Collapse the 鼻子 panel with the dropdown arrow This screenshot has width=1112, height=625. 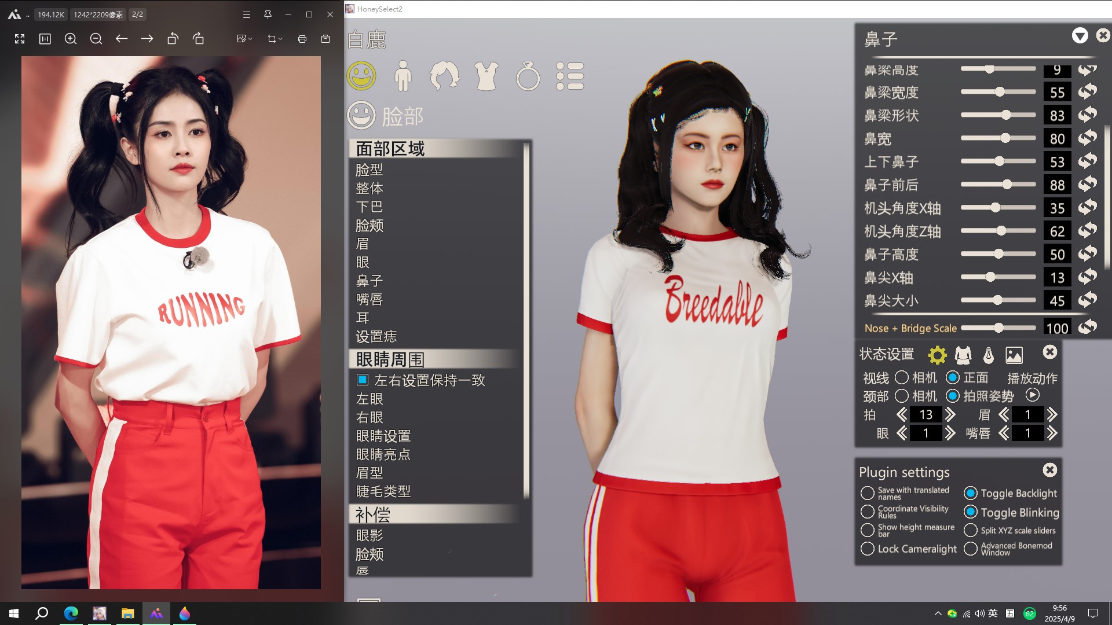coord(1080,36)
